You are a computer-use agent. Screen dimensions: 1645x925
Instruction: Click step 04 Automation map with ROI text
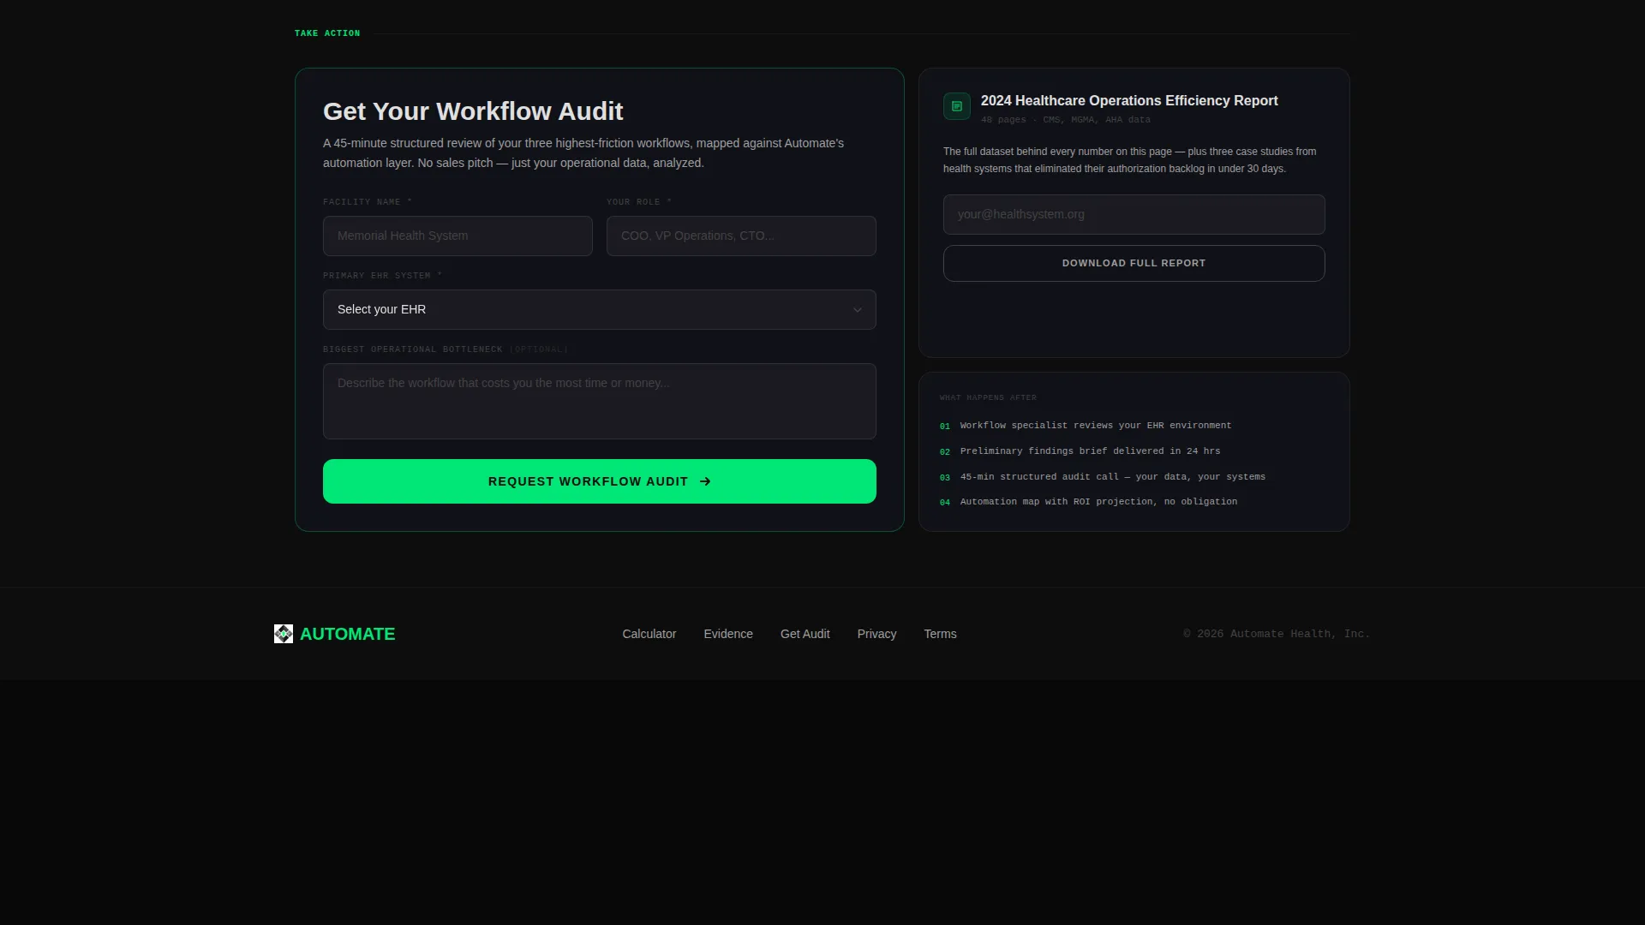1098,502
